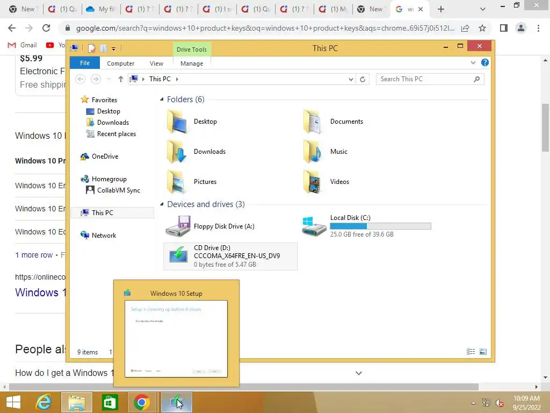
Task: Open Customize Quick Access Toolbar dropdown
Action: pyautogui.click(x=114, y=49)
